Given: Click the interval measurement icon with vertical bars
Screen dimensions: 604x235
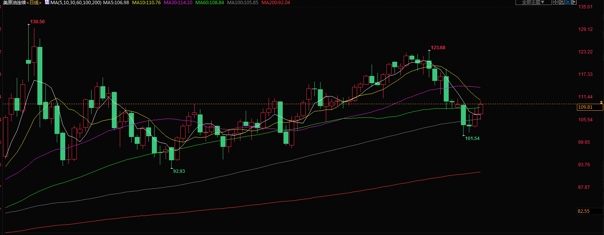Looking at the screenshot, I should (x=562, y=2).
